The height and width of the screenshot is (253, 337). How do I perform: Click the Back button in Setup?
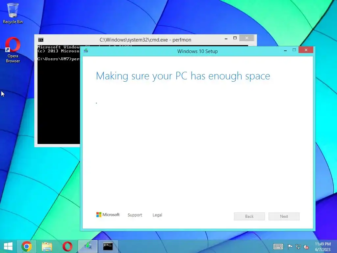[249, 216]
